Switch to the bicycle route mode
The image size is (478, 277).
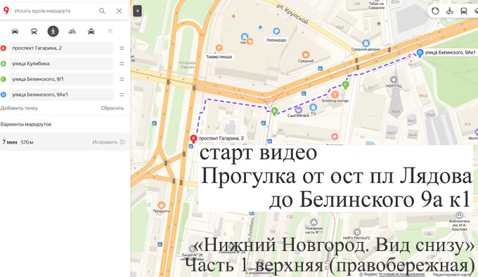(72, 32)
